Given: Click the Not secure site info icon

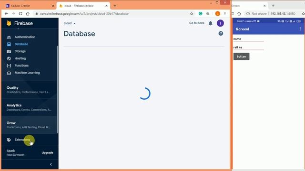Looking at the screenshot, I should pos(248,14).
